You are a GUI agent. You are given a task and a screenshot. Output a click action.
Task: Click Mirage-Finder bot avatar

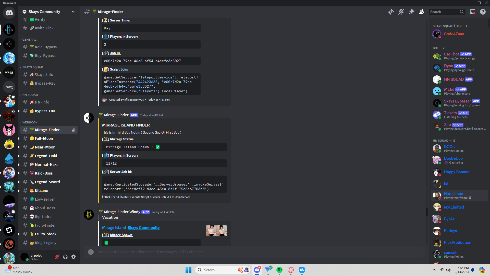coord(89,118)
